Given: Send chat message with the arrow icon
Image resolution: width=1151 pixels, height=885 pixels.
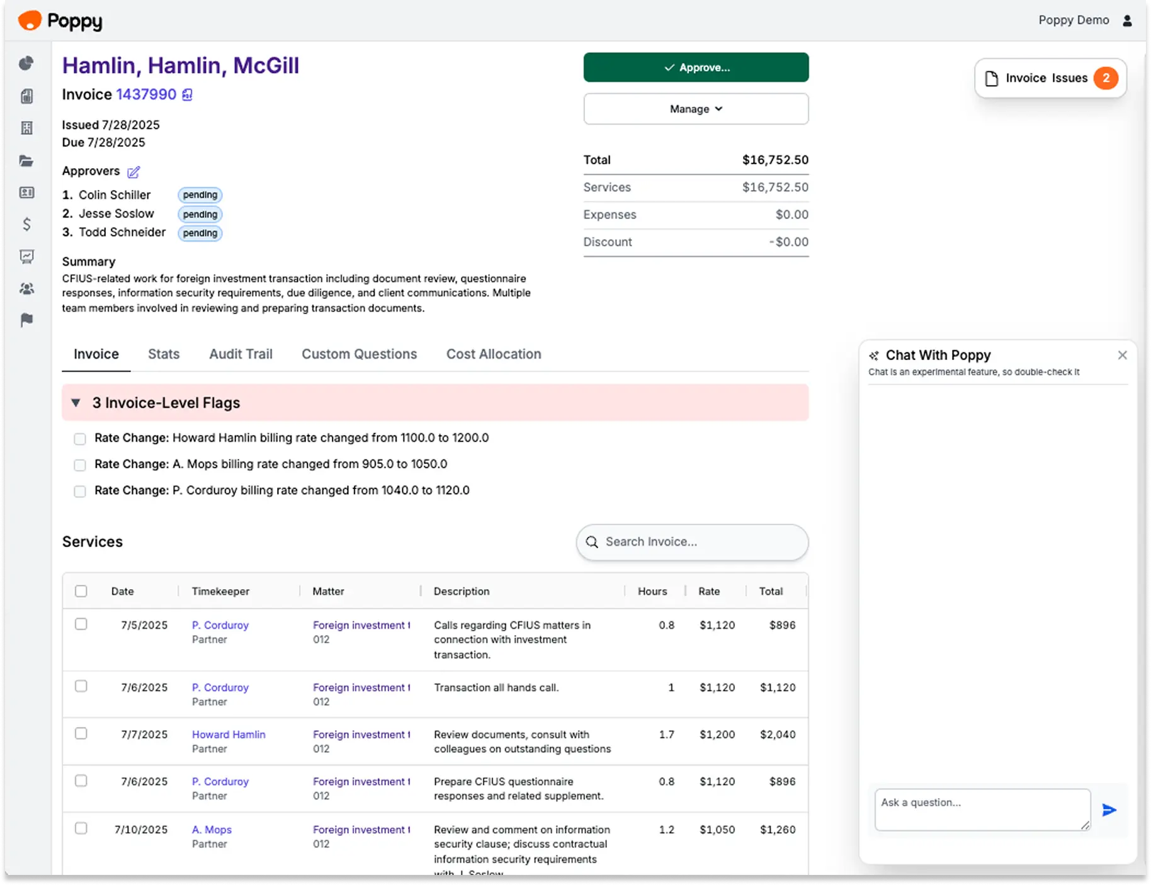Looking at the screenshot, I should [x=1109, y=810].
